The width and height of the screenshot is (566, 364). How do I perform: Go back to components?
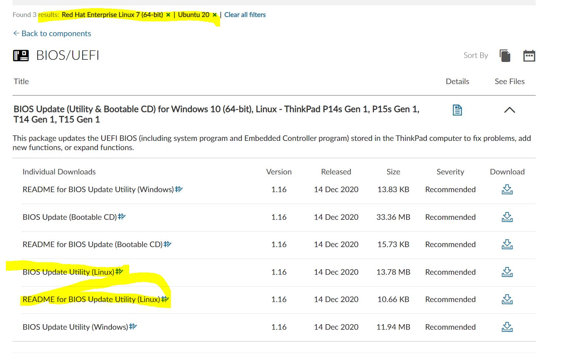52,34
